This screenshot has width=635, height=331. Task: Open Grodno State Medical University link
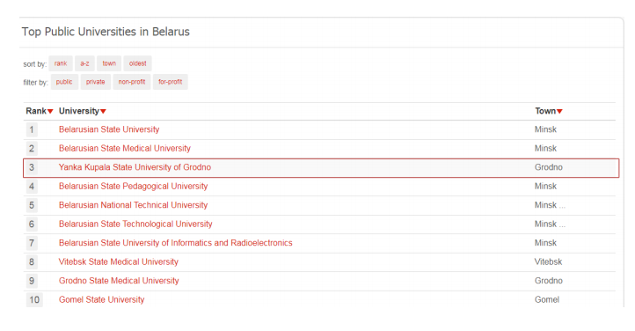pos(119,281)
